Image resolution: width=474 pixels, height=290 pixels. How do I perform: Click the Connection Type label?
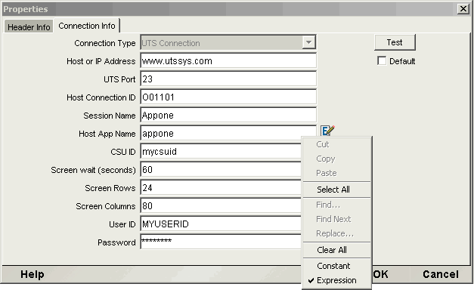pyautogui.click(x=105, y=43)
